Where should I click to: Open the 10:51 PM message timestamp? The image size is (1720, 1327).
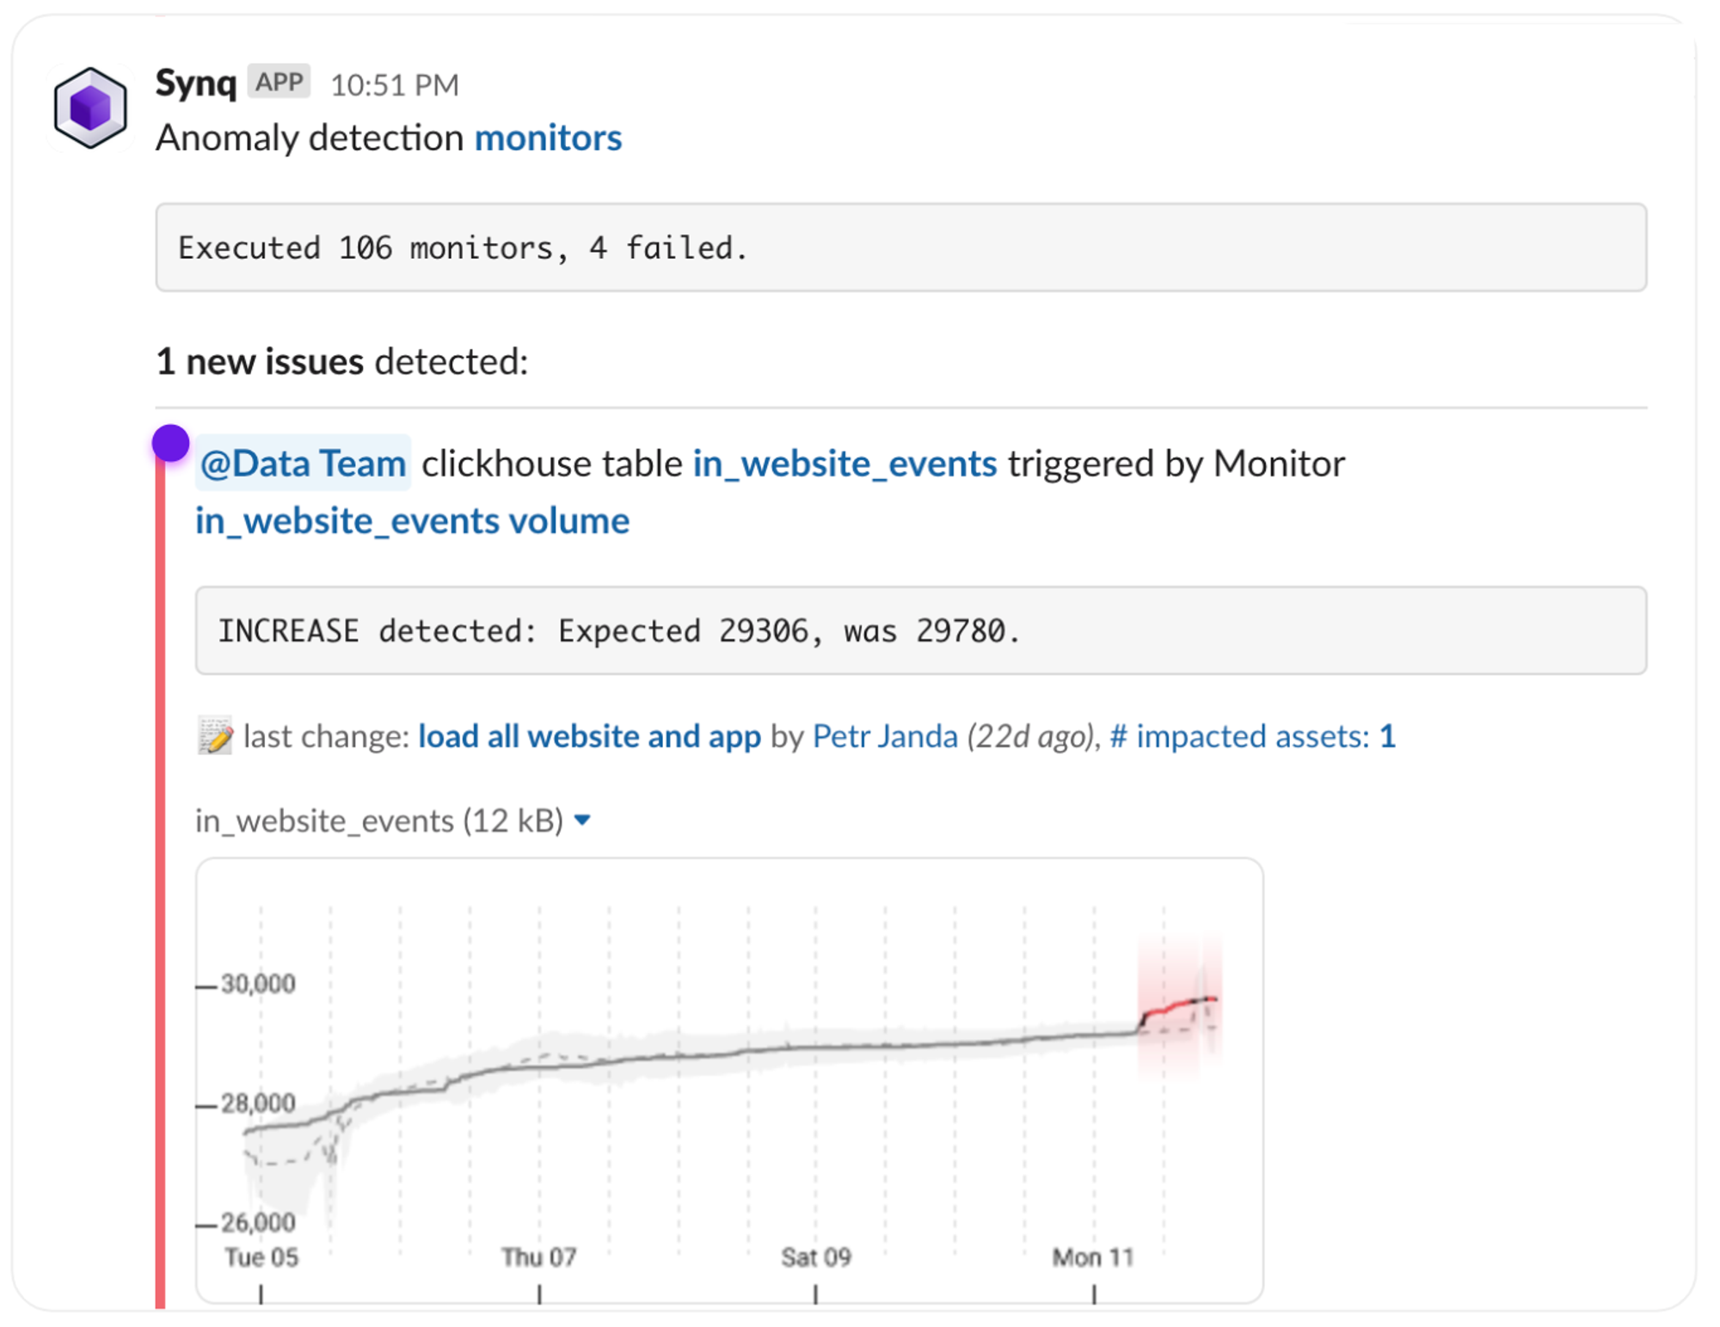[x=395, y=85]
